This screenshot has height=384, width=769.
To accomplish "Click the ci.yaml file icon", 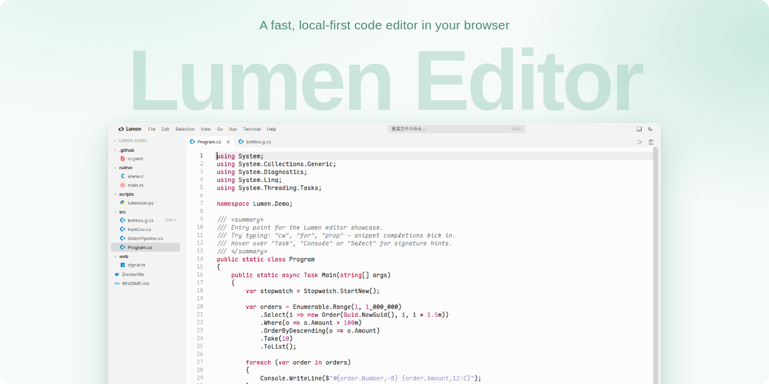I will click(123, 159).
